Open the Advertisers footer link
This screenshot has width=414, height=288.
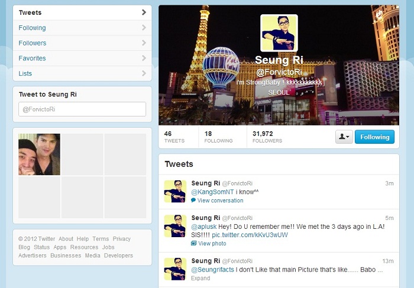[32, 255]
